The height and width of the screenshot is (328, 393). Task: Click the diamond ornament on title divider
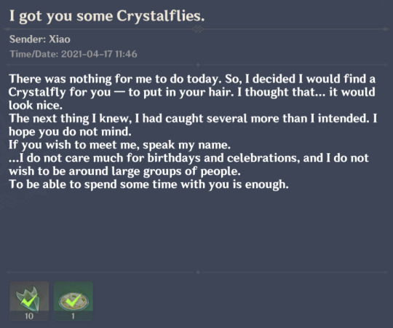point(198,29)
